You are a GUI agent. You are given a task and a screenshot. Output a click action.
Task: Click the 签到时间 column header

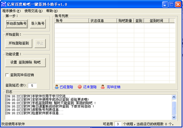point(156,21)
